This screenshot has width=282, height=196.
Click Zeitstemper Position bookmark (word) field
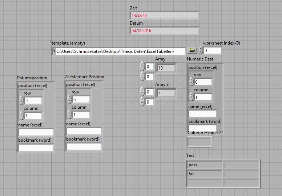(x=84, y=146)
